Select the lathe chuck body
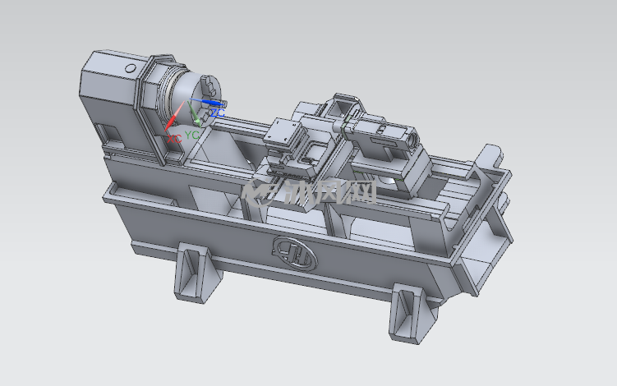The height and width of the screenshot is (386, 617). (x=195, y=100)
